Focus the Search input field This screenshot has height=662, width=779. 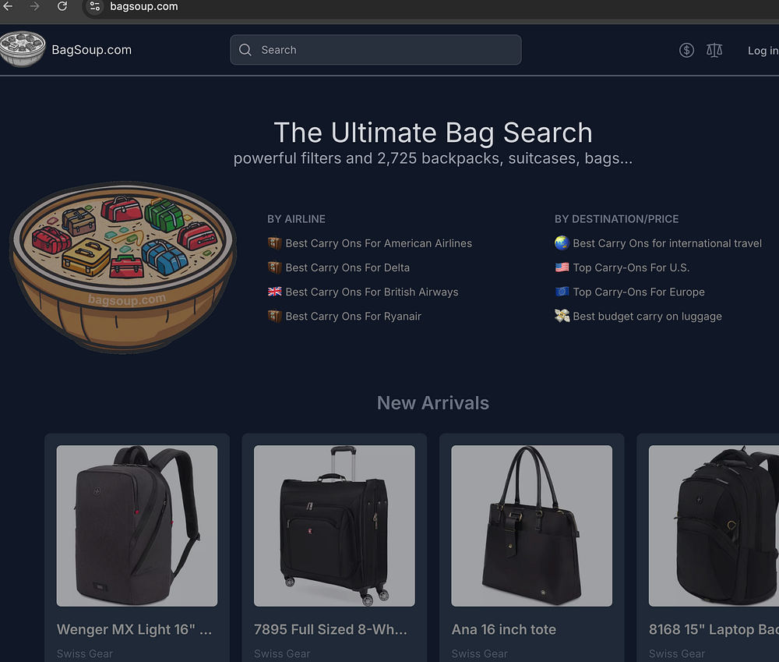[375, 50]
